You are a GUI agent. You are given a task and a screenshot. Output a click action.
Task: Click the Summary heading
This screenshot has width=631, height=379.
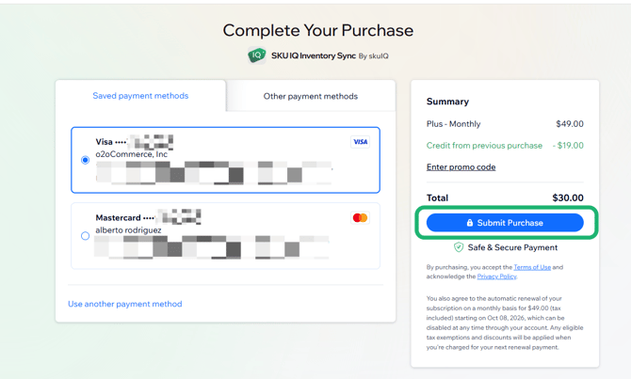pos(447,102)
